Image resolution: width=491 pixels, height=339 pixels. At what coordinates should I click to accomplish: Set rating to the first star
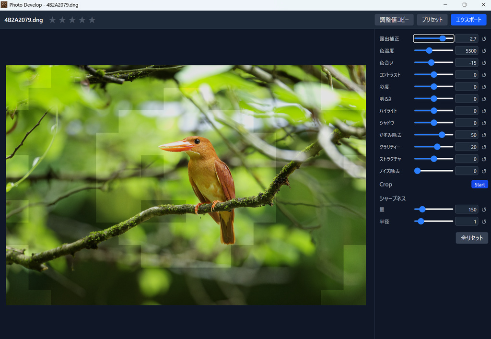[52, 20]
